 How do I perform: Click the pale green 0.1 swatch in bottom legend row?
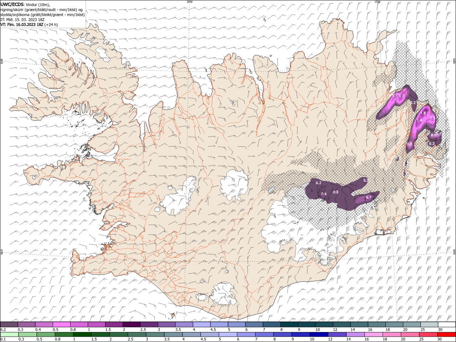point(9,334)
